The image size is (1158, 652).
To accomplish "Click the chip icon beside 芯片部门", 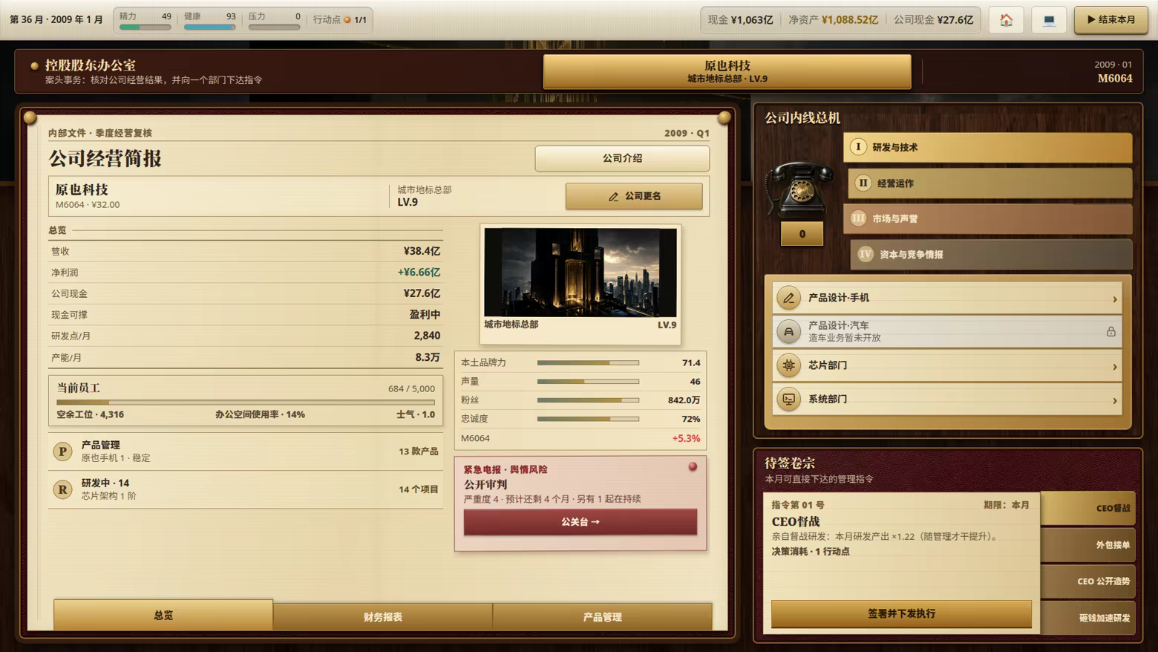I will (788, 365).
